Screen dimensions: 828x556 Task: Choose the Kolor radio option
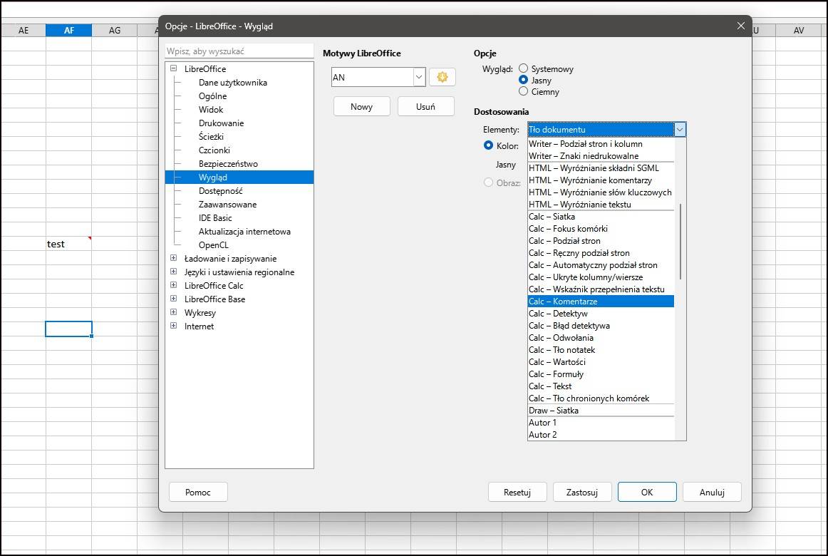tap(488, 145)
